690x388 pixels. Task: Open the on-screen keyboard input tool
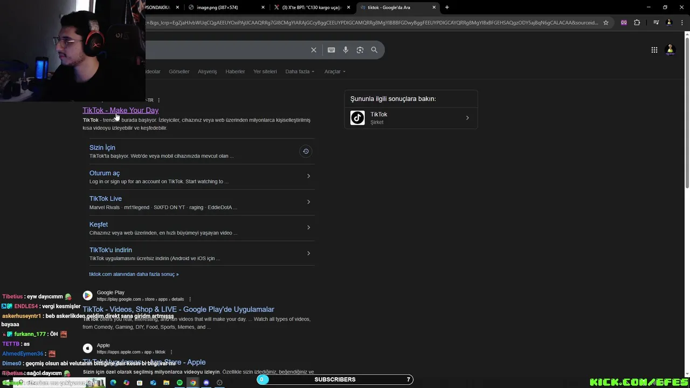click(x=331, y=50)
